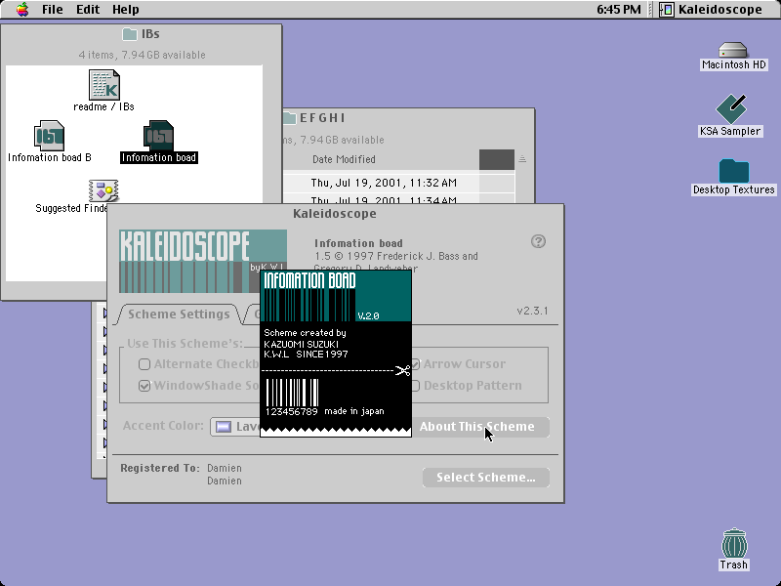
Task: Select the highlighted Infomation boad scheme icon
Action: click(x=158, y=136)
